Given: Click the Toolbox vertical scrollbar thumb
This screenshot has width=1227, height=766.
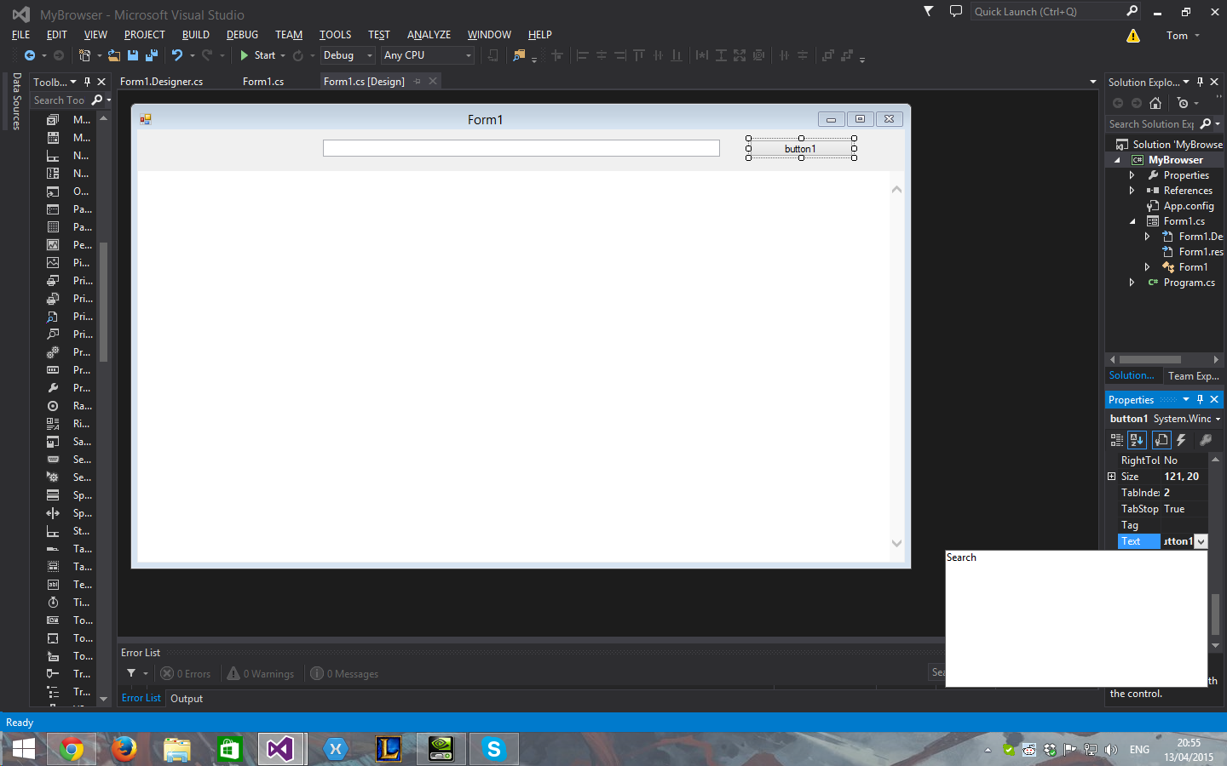Looking at the screenshot, I should [x=104, y=302].
